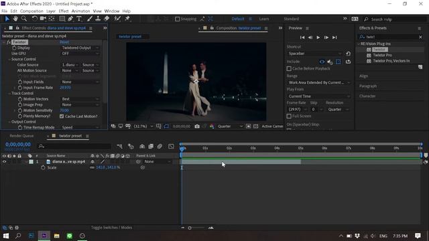This screenshot has height=241, width=429.
Task: Open composition mini-flowchart icon
Action: (119, 147)
